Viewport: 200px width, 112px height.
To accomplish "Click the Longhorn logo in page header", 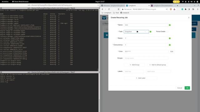I will (104, 18).
